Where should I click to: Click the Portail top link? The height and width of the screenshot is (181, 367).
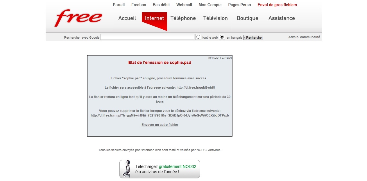[119, 5]
